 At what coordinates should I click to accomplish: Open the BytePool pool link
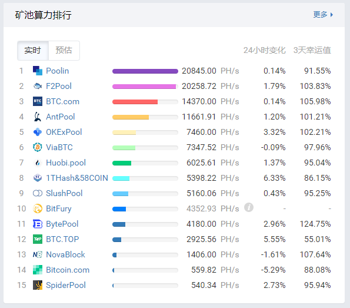tap(62, 224)
